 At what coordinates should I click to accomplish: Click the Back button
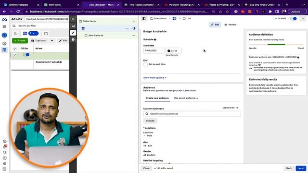(289, 168)
